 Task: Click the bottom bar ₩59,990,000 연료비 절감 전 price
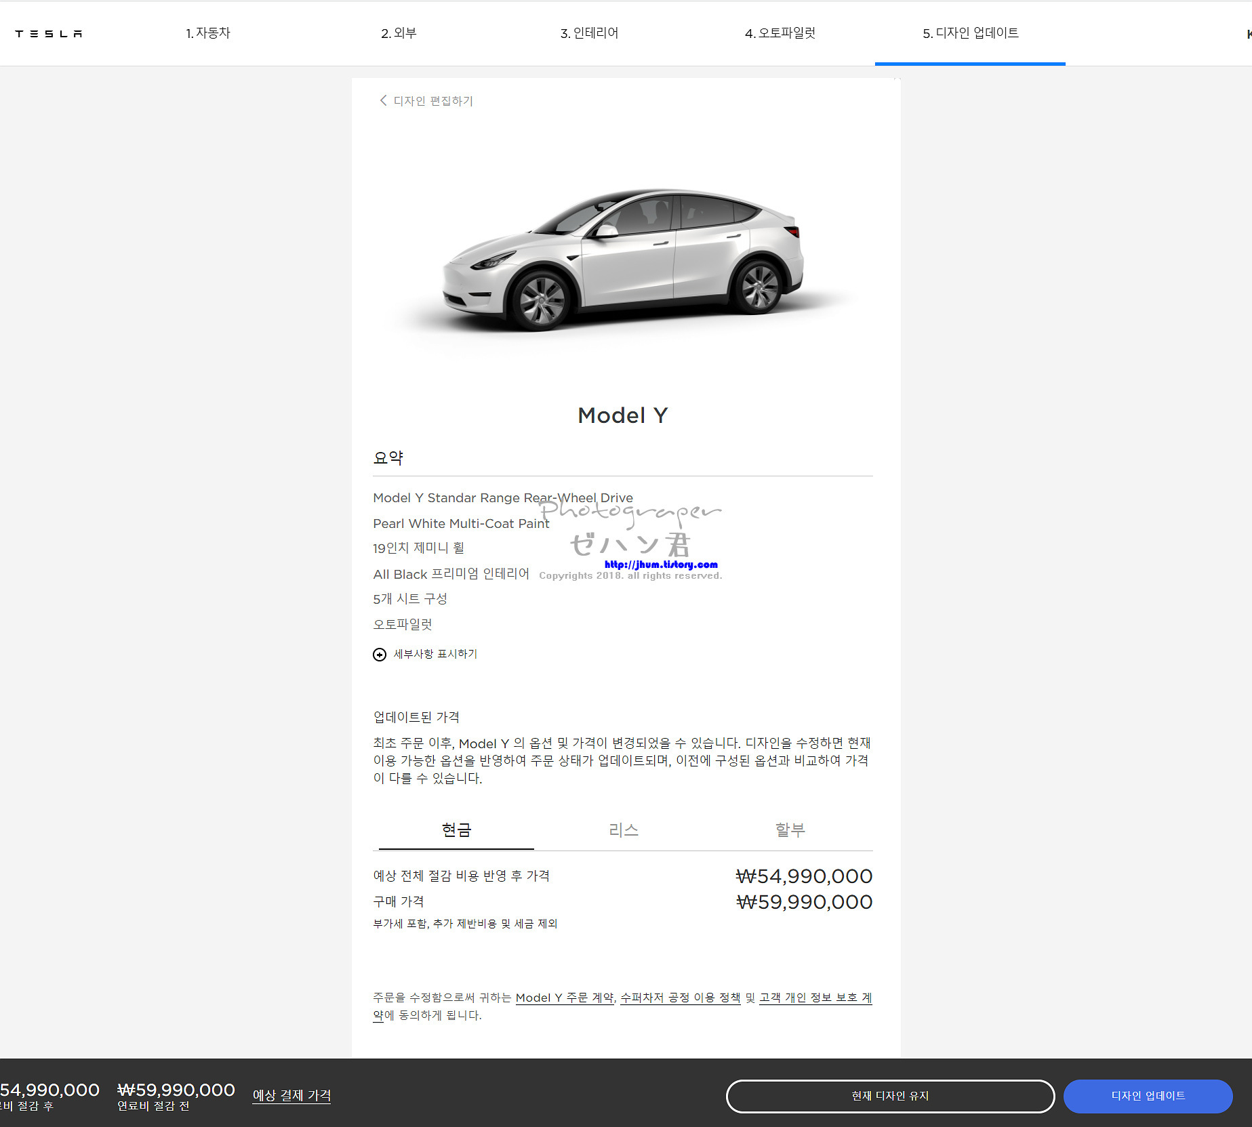pyautogui.click(x=176, y=1090)
